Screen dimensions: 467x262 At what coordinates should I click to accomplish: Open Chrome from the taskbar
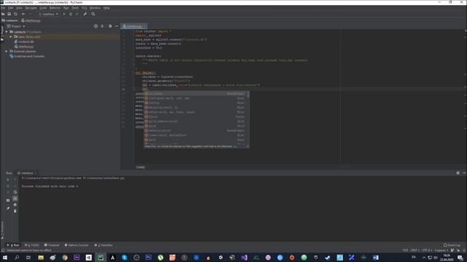pyautogui.click(x=65, y=258)
